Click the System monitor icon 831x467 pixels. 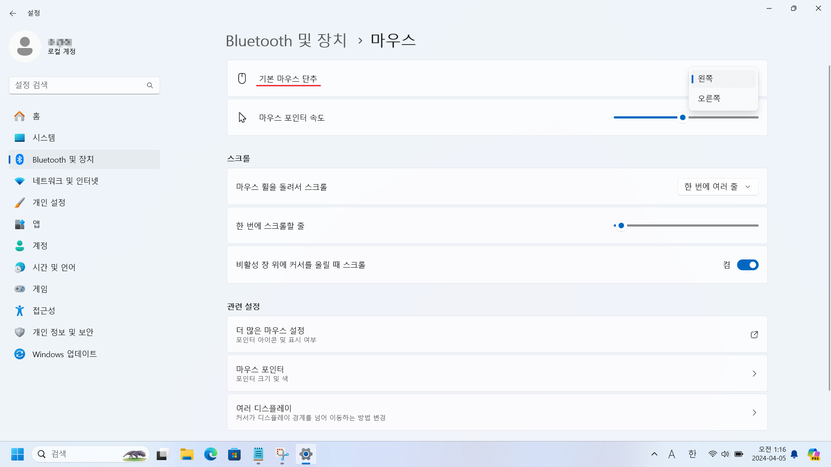(x=19, y=138)
